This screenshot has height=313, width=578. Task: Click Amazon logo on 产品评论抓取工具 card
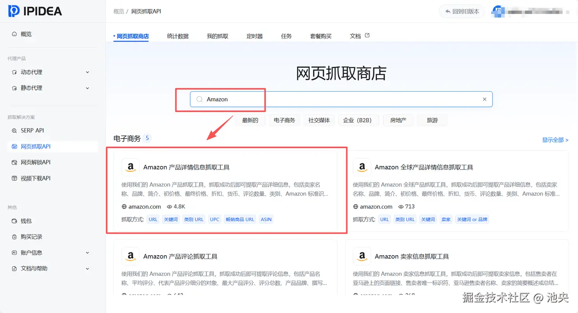pos(131,256)
